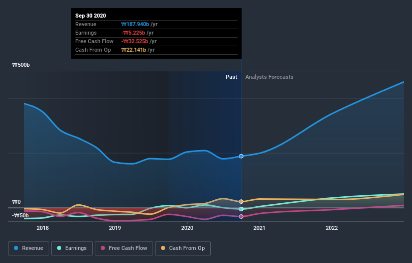The height and width of the screenshot is (263, 412).
Task: Click the Analysts Forecasts label
Action: click(x=269, y=77)
